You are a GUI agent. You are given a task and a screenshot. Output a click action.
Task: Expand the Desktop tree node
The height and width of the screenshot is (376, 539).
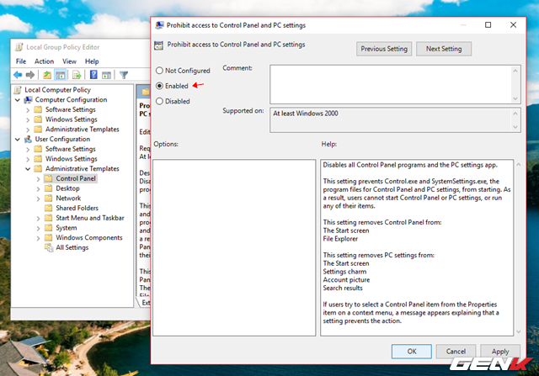pos(38,189)
